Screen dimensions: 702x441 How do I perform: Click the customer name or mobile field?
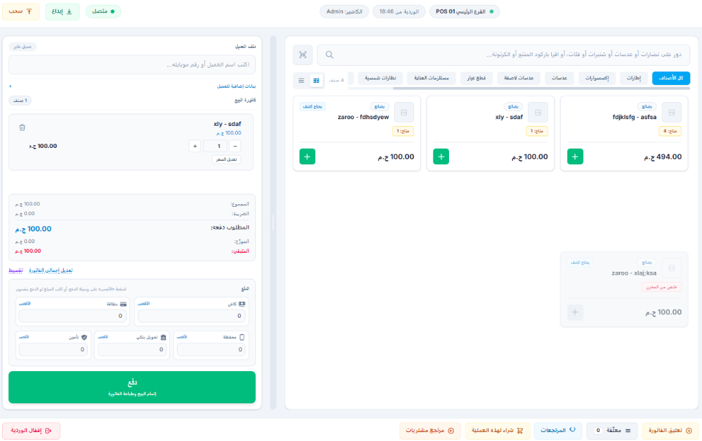[x=132, y=64]
